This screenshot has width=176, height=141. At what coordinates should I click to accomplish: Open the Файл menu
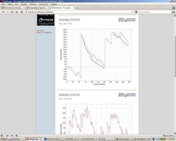tap(3, 4)
